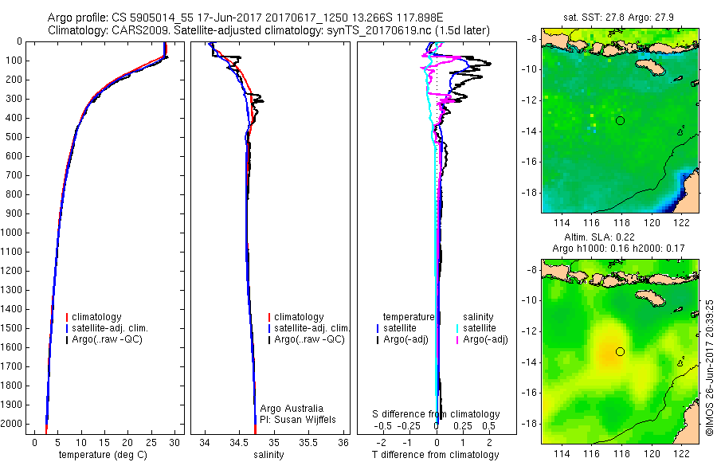Click 'satellite-adj. clim.' legend text in temperature panel
Viewport: 717px width, 462px height.
pos(110,328)
